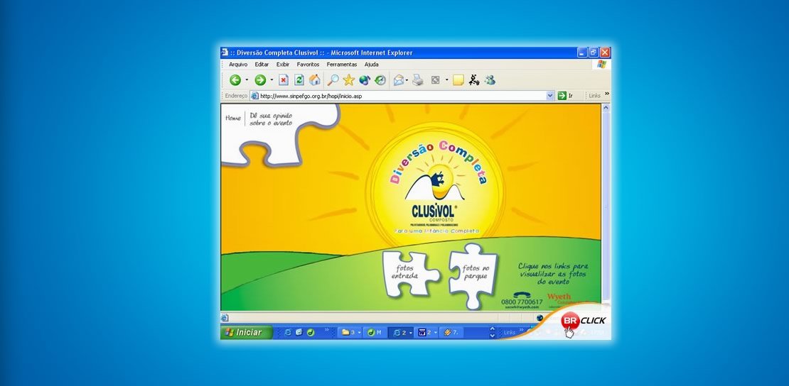Click the Iniciar start button
Screen dimensions: 789x386
pyautogui.click(x=247, y=332)
